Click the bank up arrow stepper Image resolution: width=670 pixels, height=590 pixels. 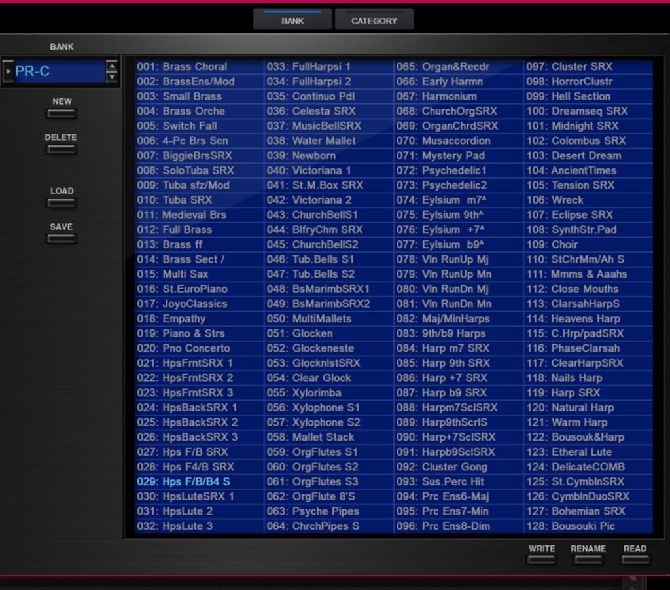[112, 65]
